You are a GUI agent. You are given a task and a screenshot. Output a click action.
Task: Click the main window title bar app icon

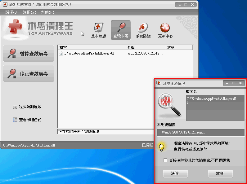pos(5,4)
